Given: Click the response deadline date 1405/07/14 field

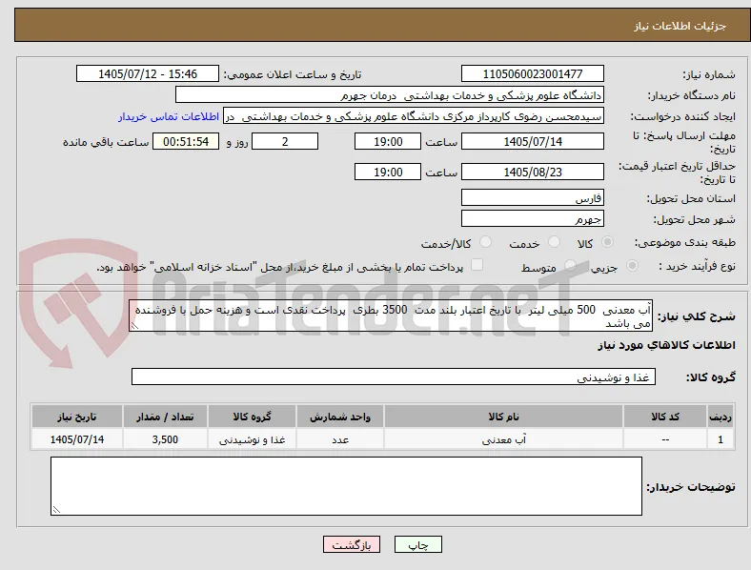Looking at the screenshot, I should click(532, 141).
